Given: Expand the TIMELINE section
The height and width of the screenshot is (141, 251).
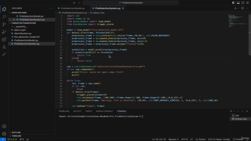Looking at the screenshot, I should [32, 136].
